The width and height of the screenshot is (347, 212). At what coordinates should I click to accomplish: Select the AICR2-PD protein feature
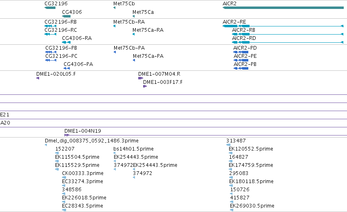click(241, 52)
